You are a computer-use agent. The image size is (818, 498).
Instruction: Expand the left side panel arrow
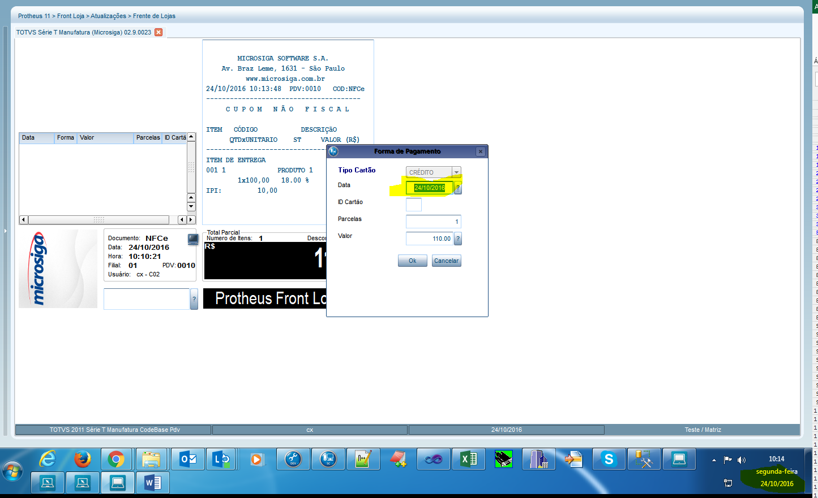(x=6, y=231)
